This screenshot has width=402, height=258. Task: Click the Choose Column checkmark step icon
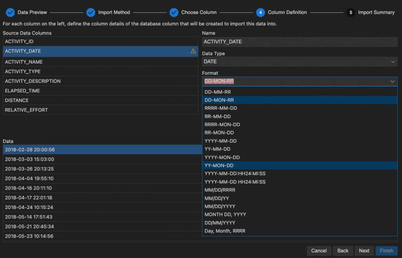click(x=174, y=13)
